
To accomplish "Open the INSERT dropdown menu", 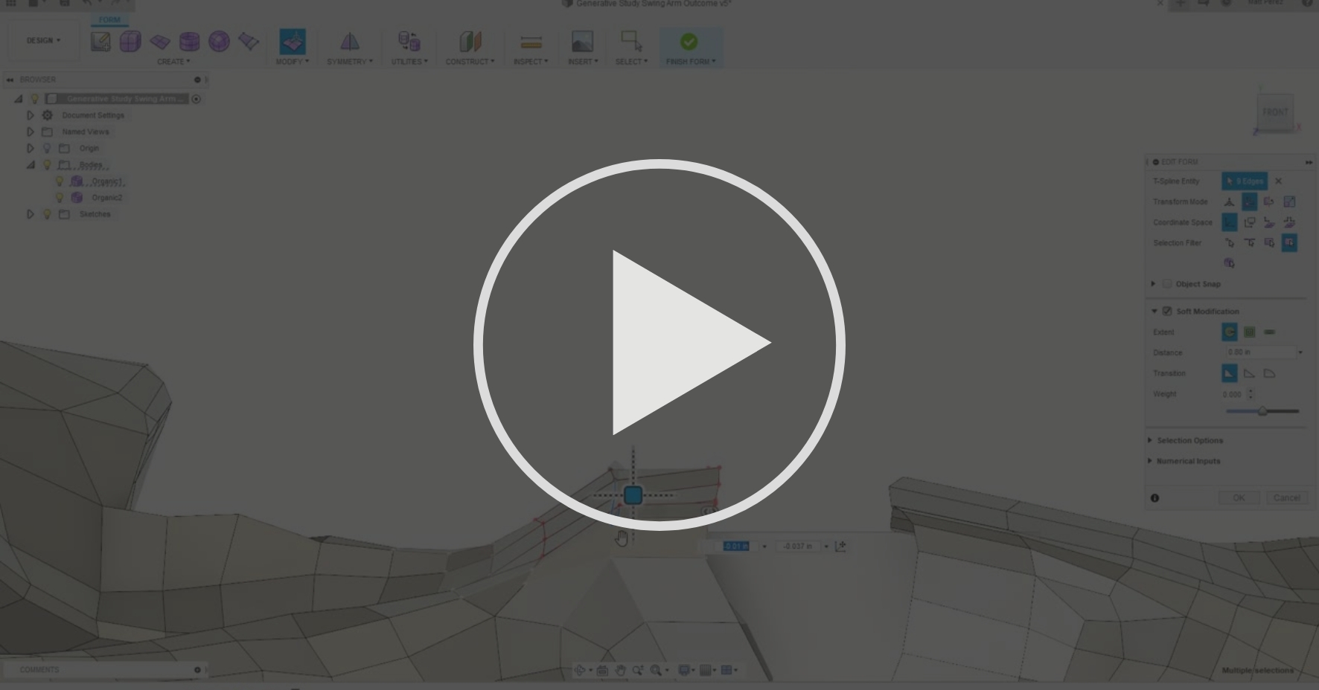I will pyautogui.click(x=583, y=62).
